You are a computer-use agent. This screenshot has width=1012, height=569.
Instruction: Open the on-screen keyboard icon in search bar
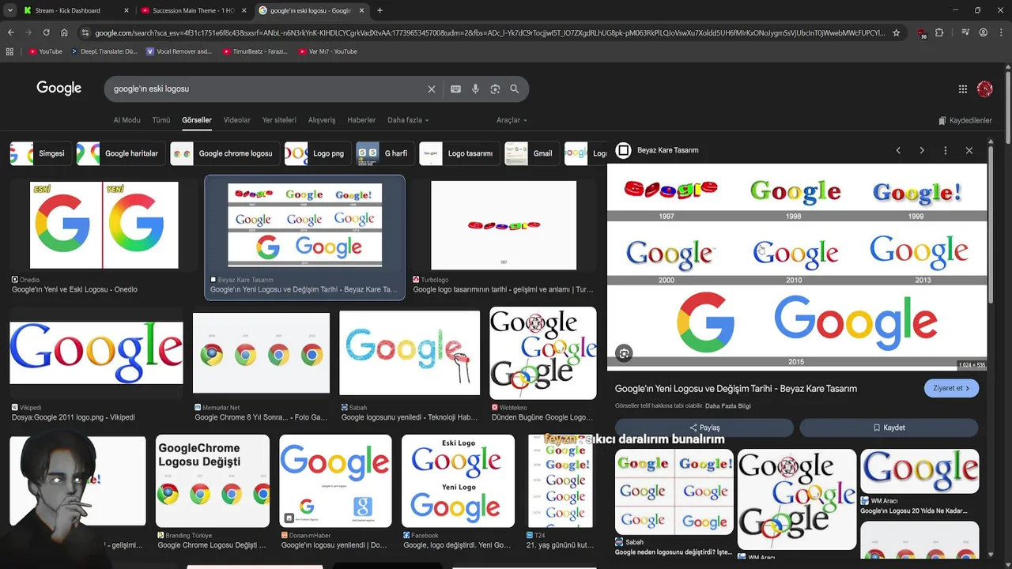pos(455,89)
